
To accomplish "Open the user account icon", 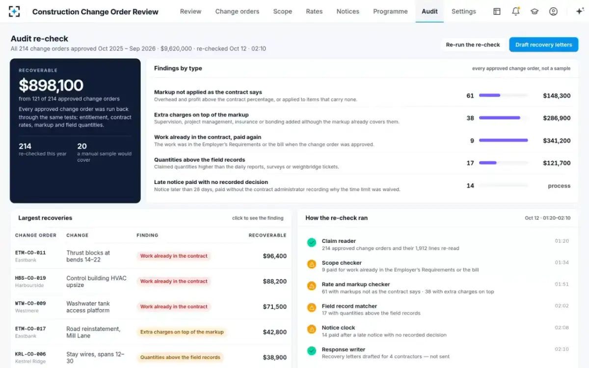I will click(x=553, y=11).
